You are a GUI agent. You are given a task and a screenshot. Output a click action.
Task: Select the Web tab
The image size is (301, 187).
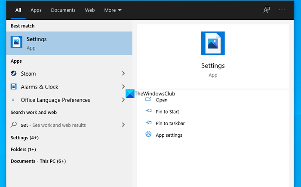click(90, 10)
